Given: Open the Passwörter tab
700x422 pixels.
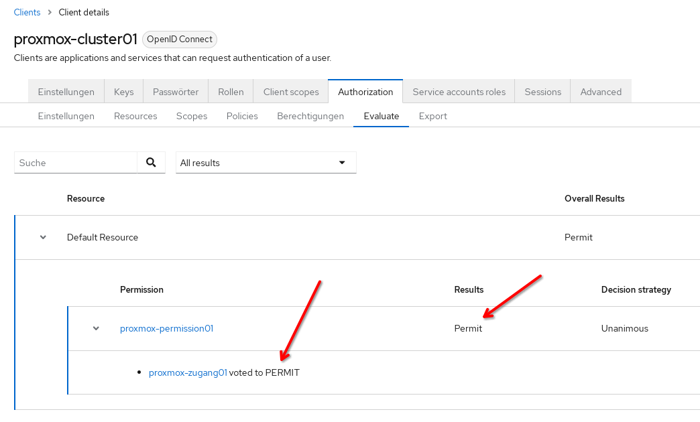Looking at the screenshot, I should [175, 92].
